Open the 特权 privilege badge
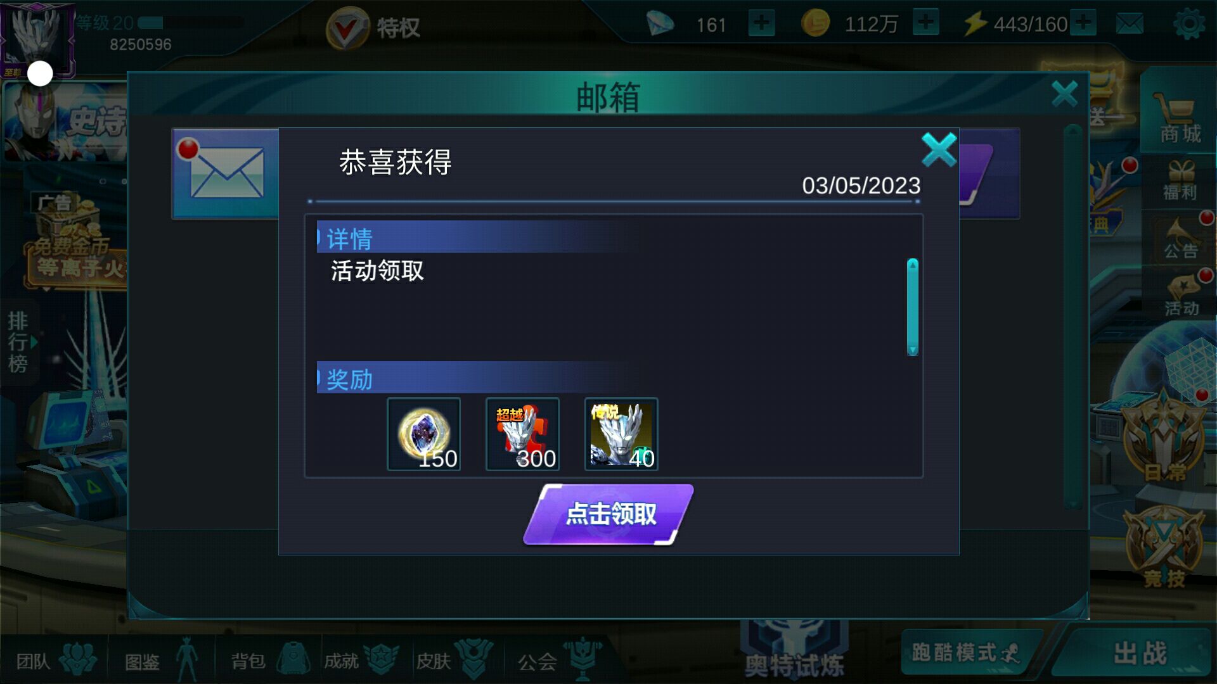The height and width of the screenshot is (684, 1217). pyautogui.click(x=373, y=27)
